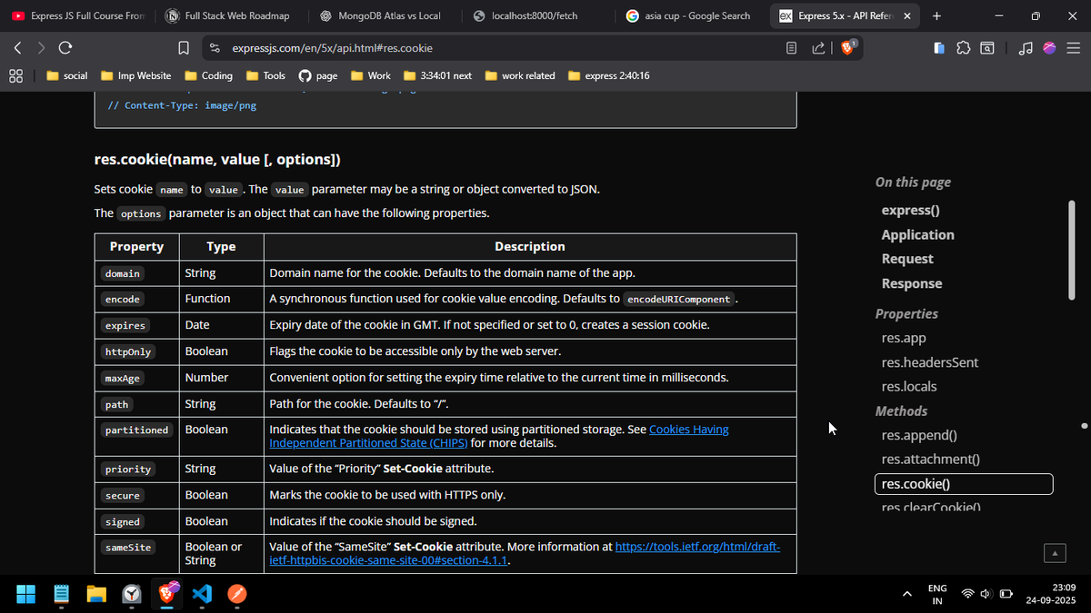Open the express 2:40:16 bookmarks folder
The width and height of the screenshot is (1091, 613).
coord(608,75)
